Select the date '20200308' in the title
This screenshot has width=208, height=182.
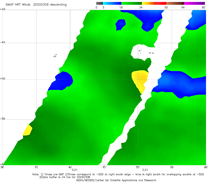(41, 4)
